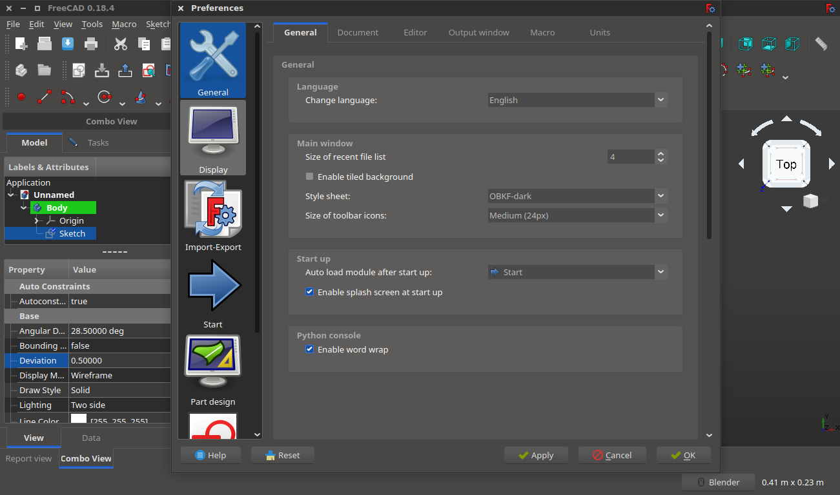Viewport: 840px width, 495px height.
Task: Click the preferences category list scrollbar
Action: pos(258,181)
